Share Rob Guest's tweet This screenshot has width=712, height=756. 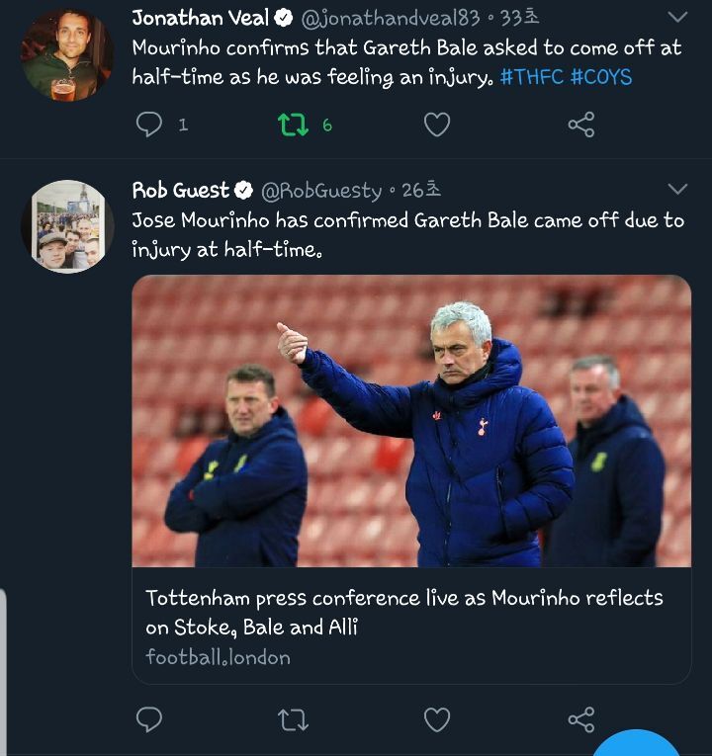pos(581,719)
